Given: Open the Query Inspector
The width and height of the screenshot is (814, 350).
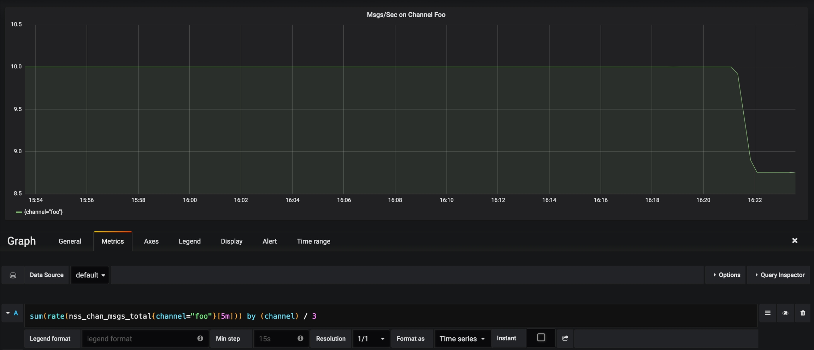Looking at the screenshot, I should pyautogui.click(x=779, y=275).
